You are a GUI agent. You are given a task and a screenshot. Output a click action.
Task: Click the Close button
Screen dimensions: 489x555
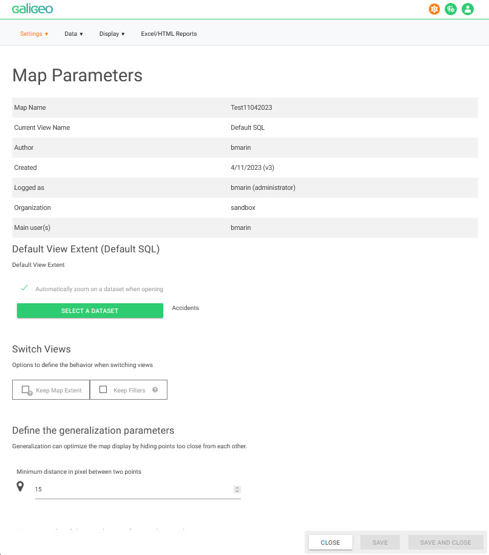(x=330, y=542)
